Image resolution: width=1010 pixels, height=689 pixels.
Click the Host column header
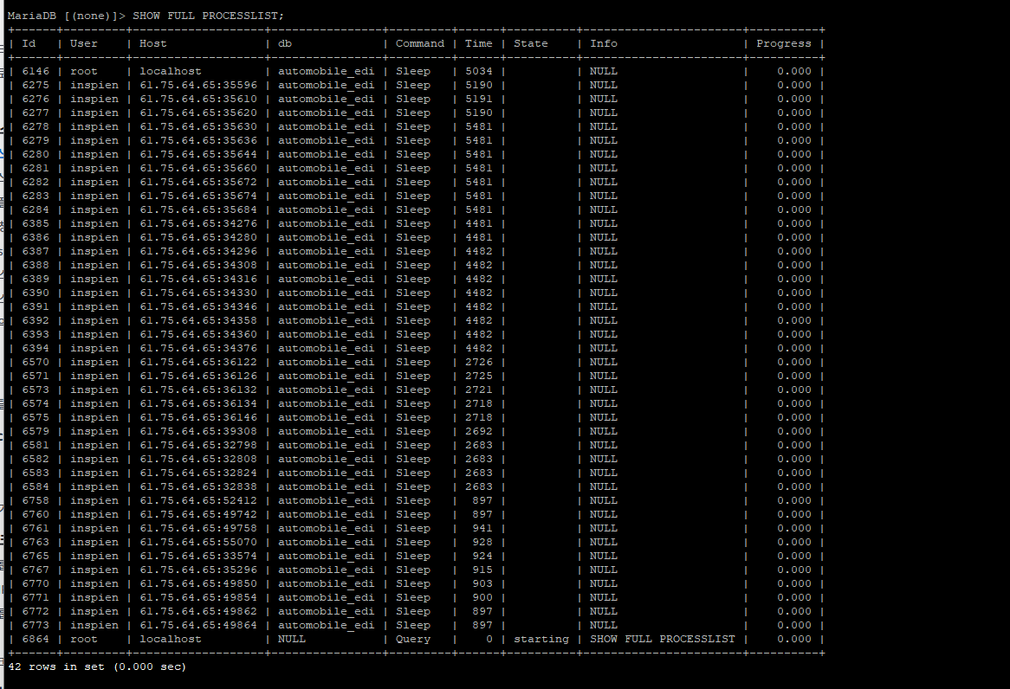click(x=153, y=43)
